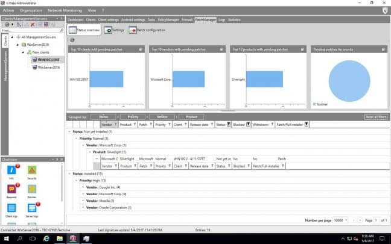Screen dimensions: 391x244
Task: Click the Find input field
Action: click(x=30, y=30)
